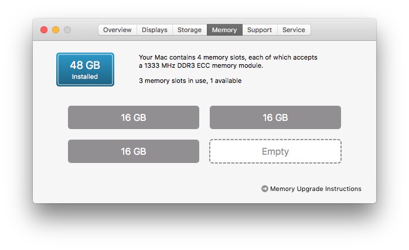Click the red close window button
The width and height of the screenshot is (409, 250).
(44, 30)
